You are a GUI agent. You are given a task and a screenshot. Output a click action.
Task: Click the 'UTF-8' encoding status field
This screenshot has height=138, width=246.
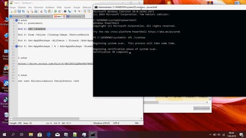[x=116, y=123]
